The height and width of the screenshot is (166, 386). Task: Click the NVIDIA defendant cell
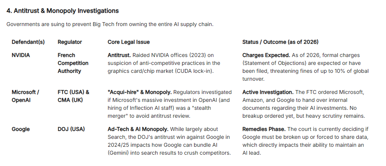pyautogui.click(x=21, y=55)
